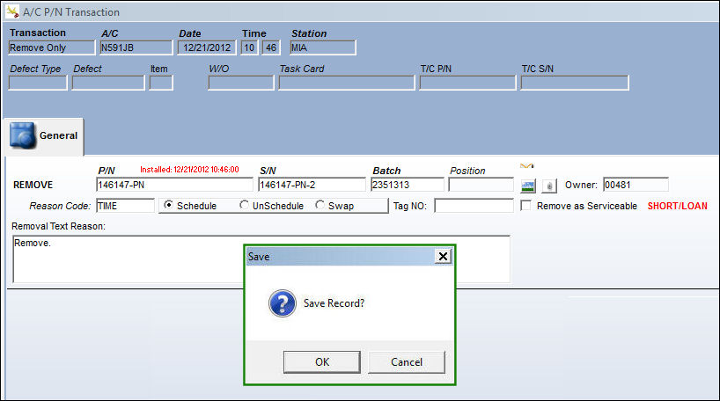Click the airplane icon in title bar

[x=12, y=11]
